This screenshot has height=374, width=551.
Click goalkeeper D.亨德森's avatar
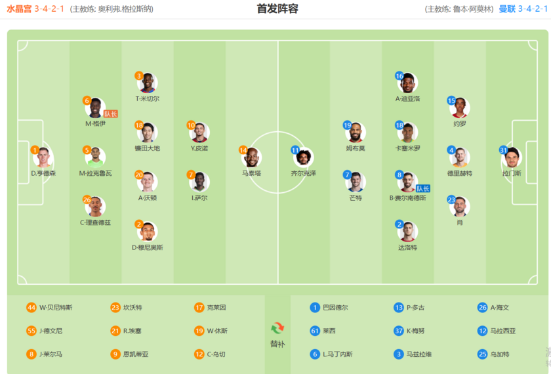tap(44, 158)
